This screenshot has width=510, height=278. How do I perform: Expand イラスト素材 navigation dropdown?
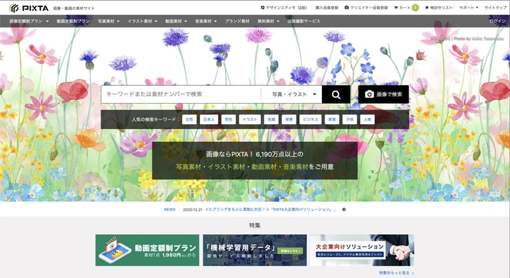142,21
